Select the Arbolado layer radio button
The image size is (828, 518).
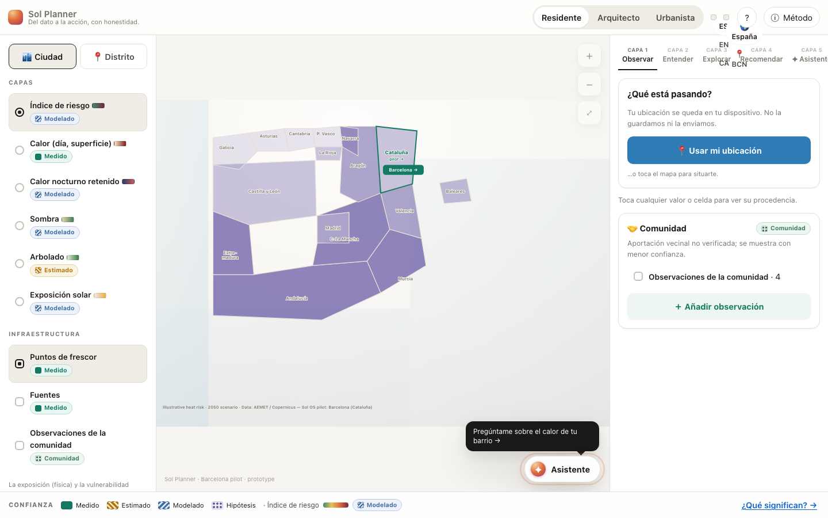(20, 264)
